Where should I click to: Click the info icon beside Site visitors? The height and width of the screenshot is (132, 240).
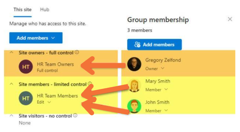pyautogui.click(x=75, y=116)
